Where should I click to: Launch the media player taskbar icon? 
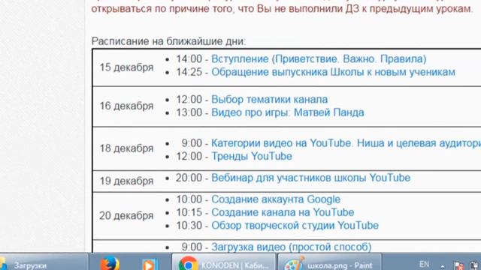150,264
